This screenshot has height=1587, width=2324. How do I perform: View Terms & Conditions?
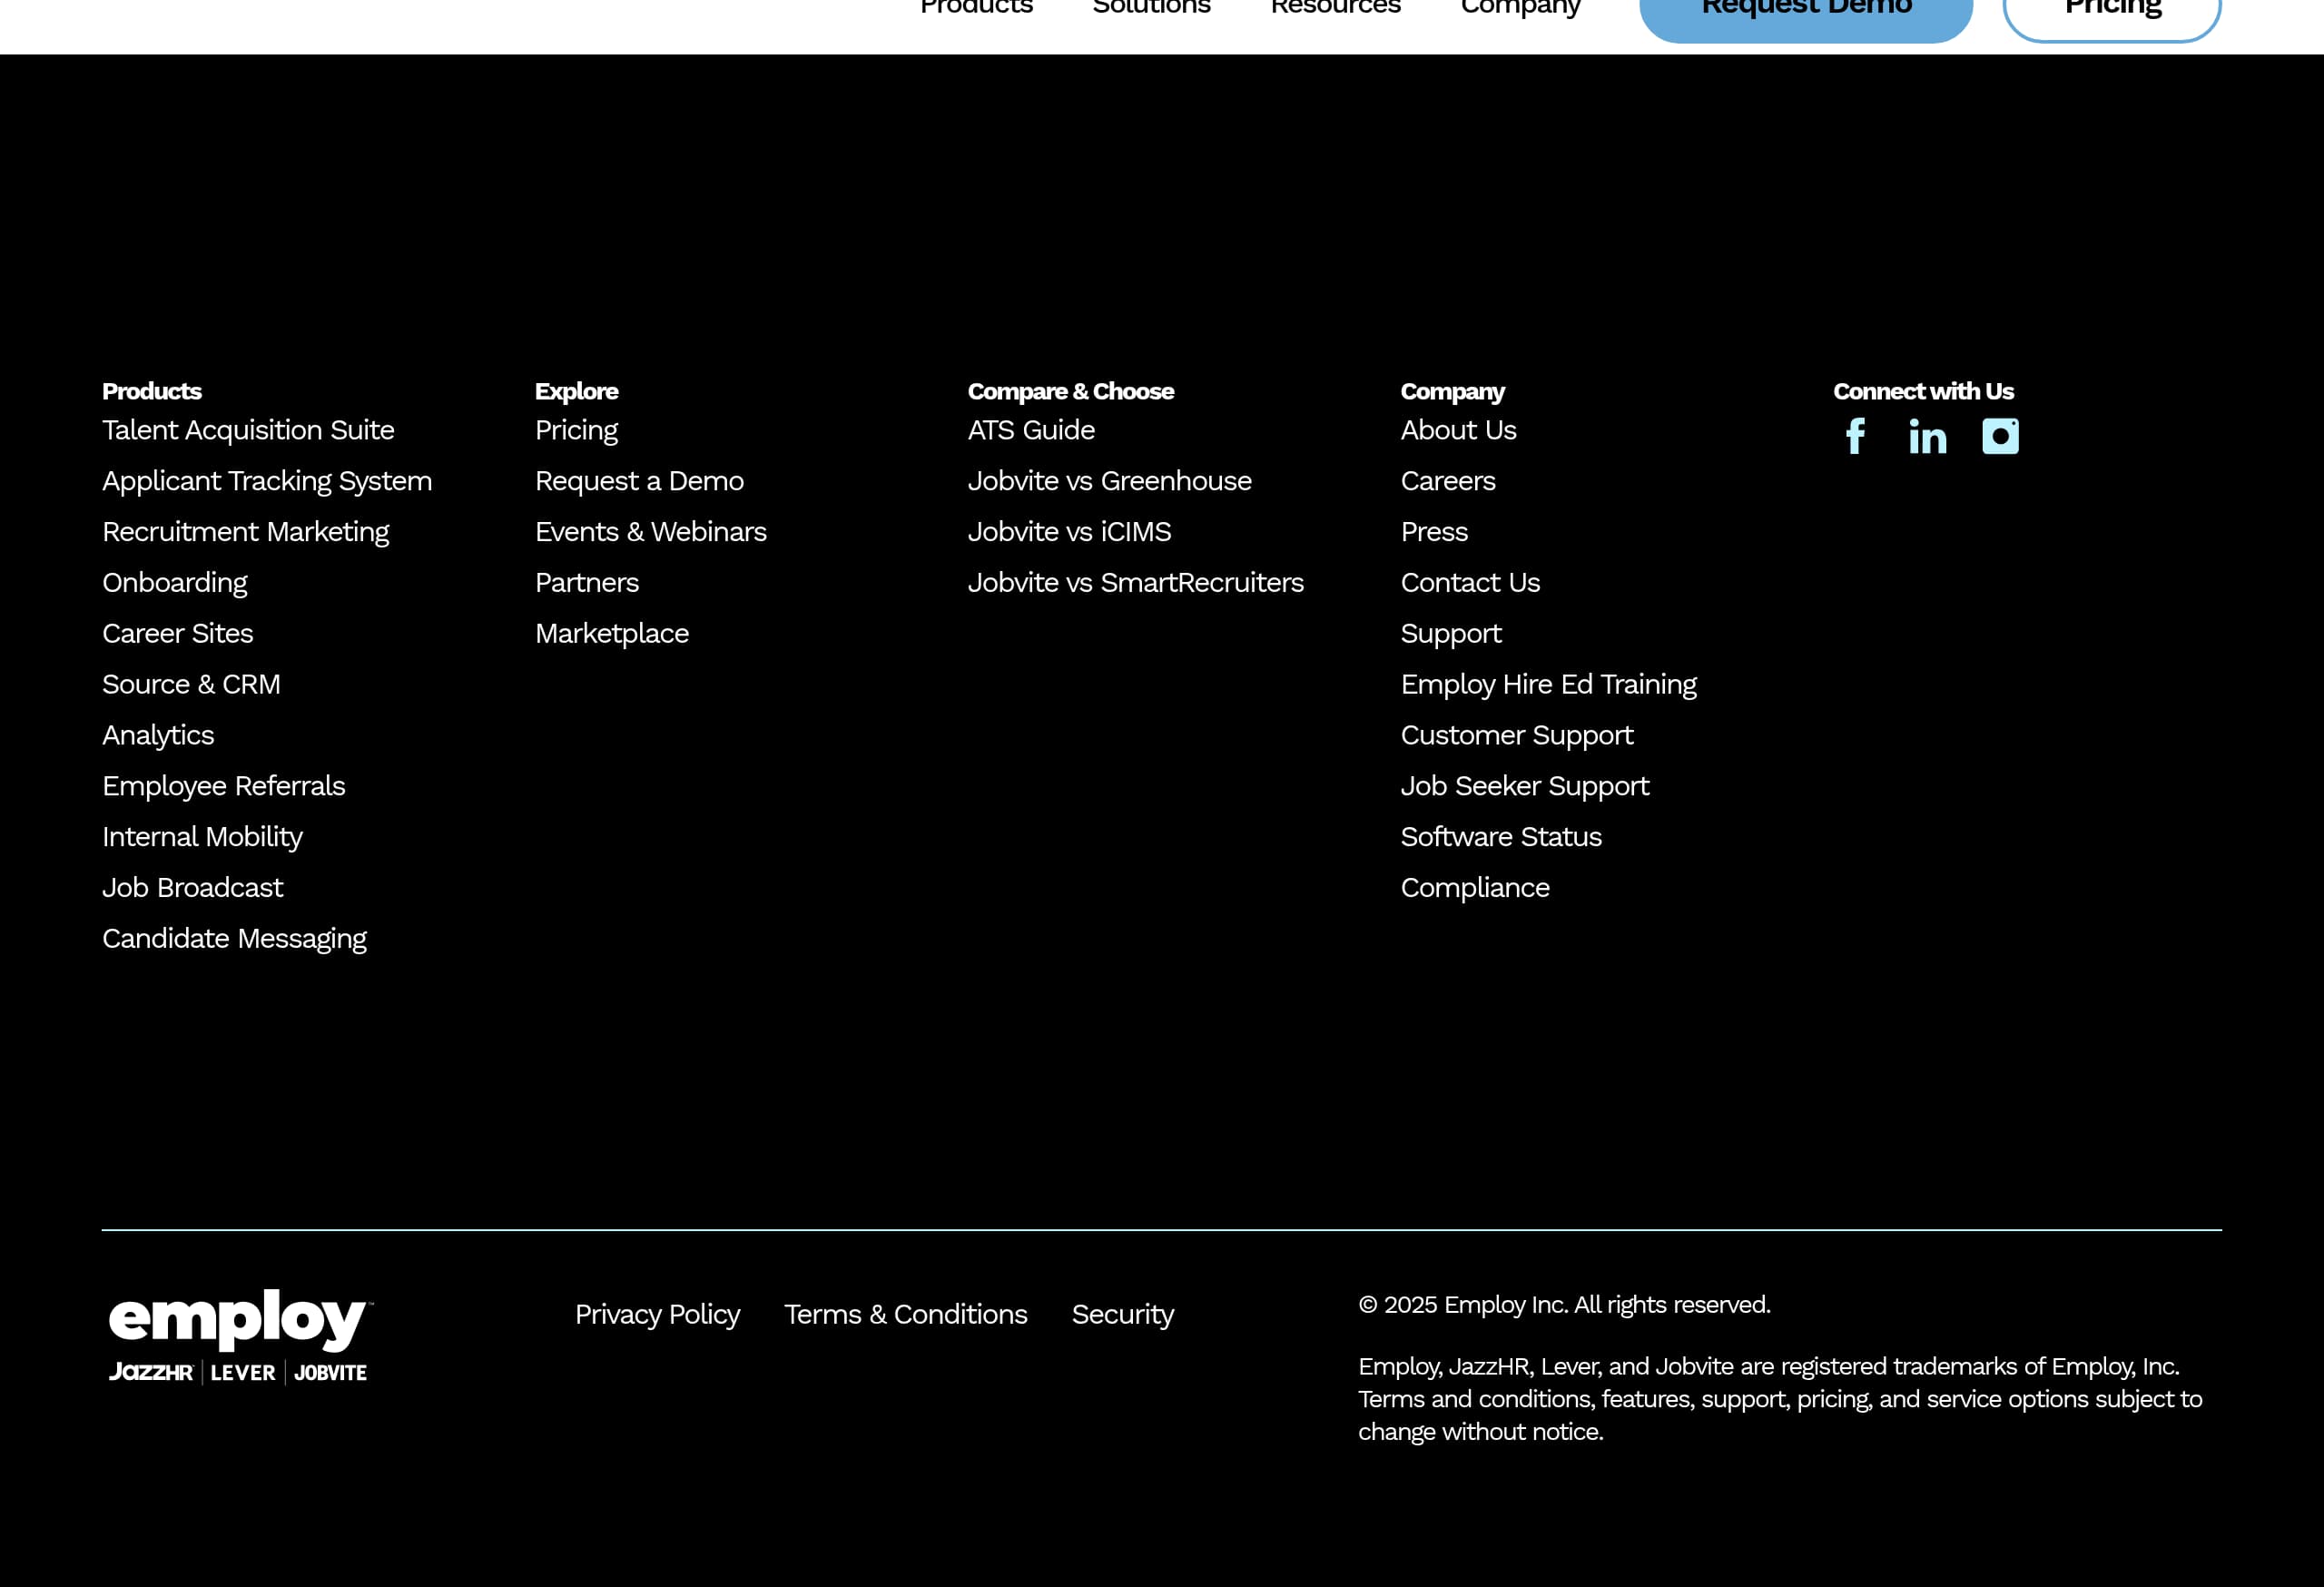coord(905,1314)
